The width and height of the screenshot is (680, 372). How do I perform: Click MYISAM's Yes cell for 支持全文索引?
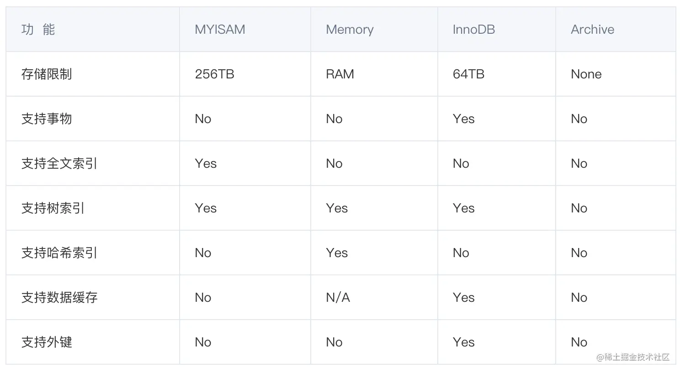click(x=206, y=164)
